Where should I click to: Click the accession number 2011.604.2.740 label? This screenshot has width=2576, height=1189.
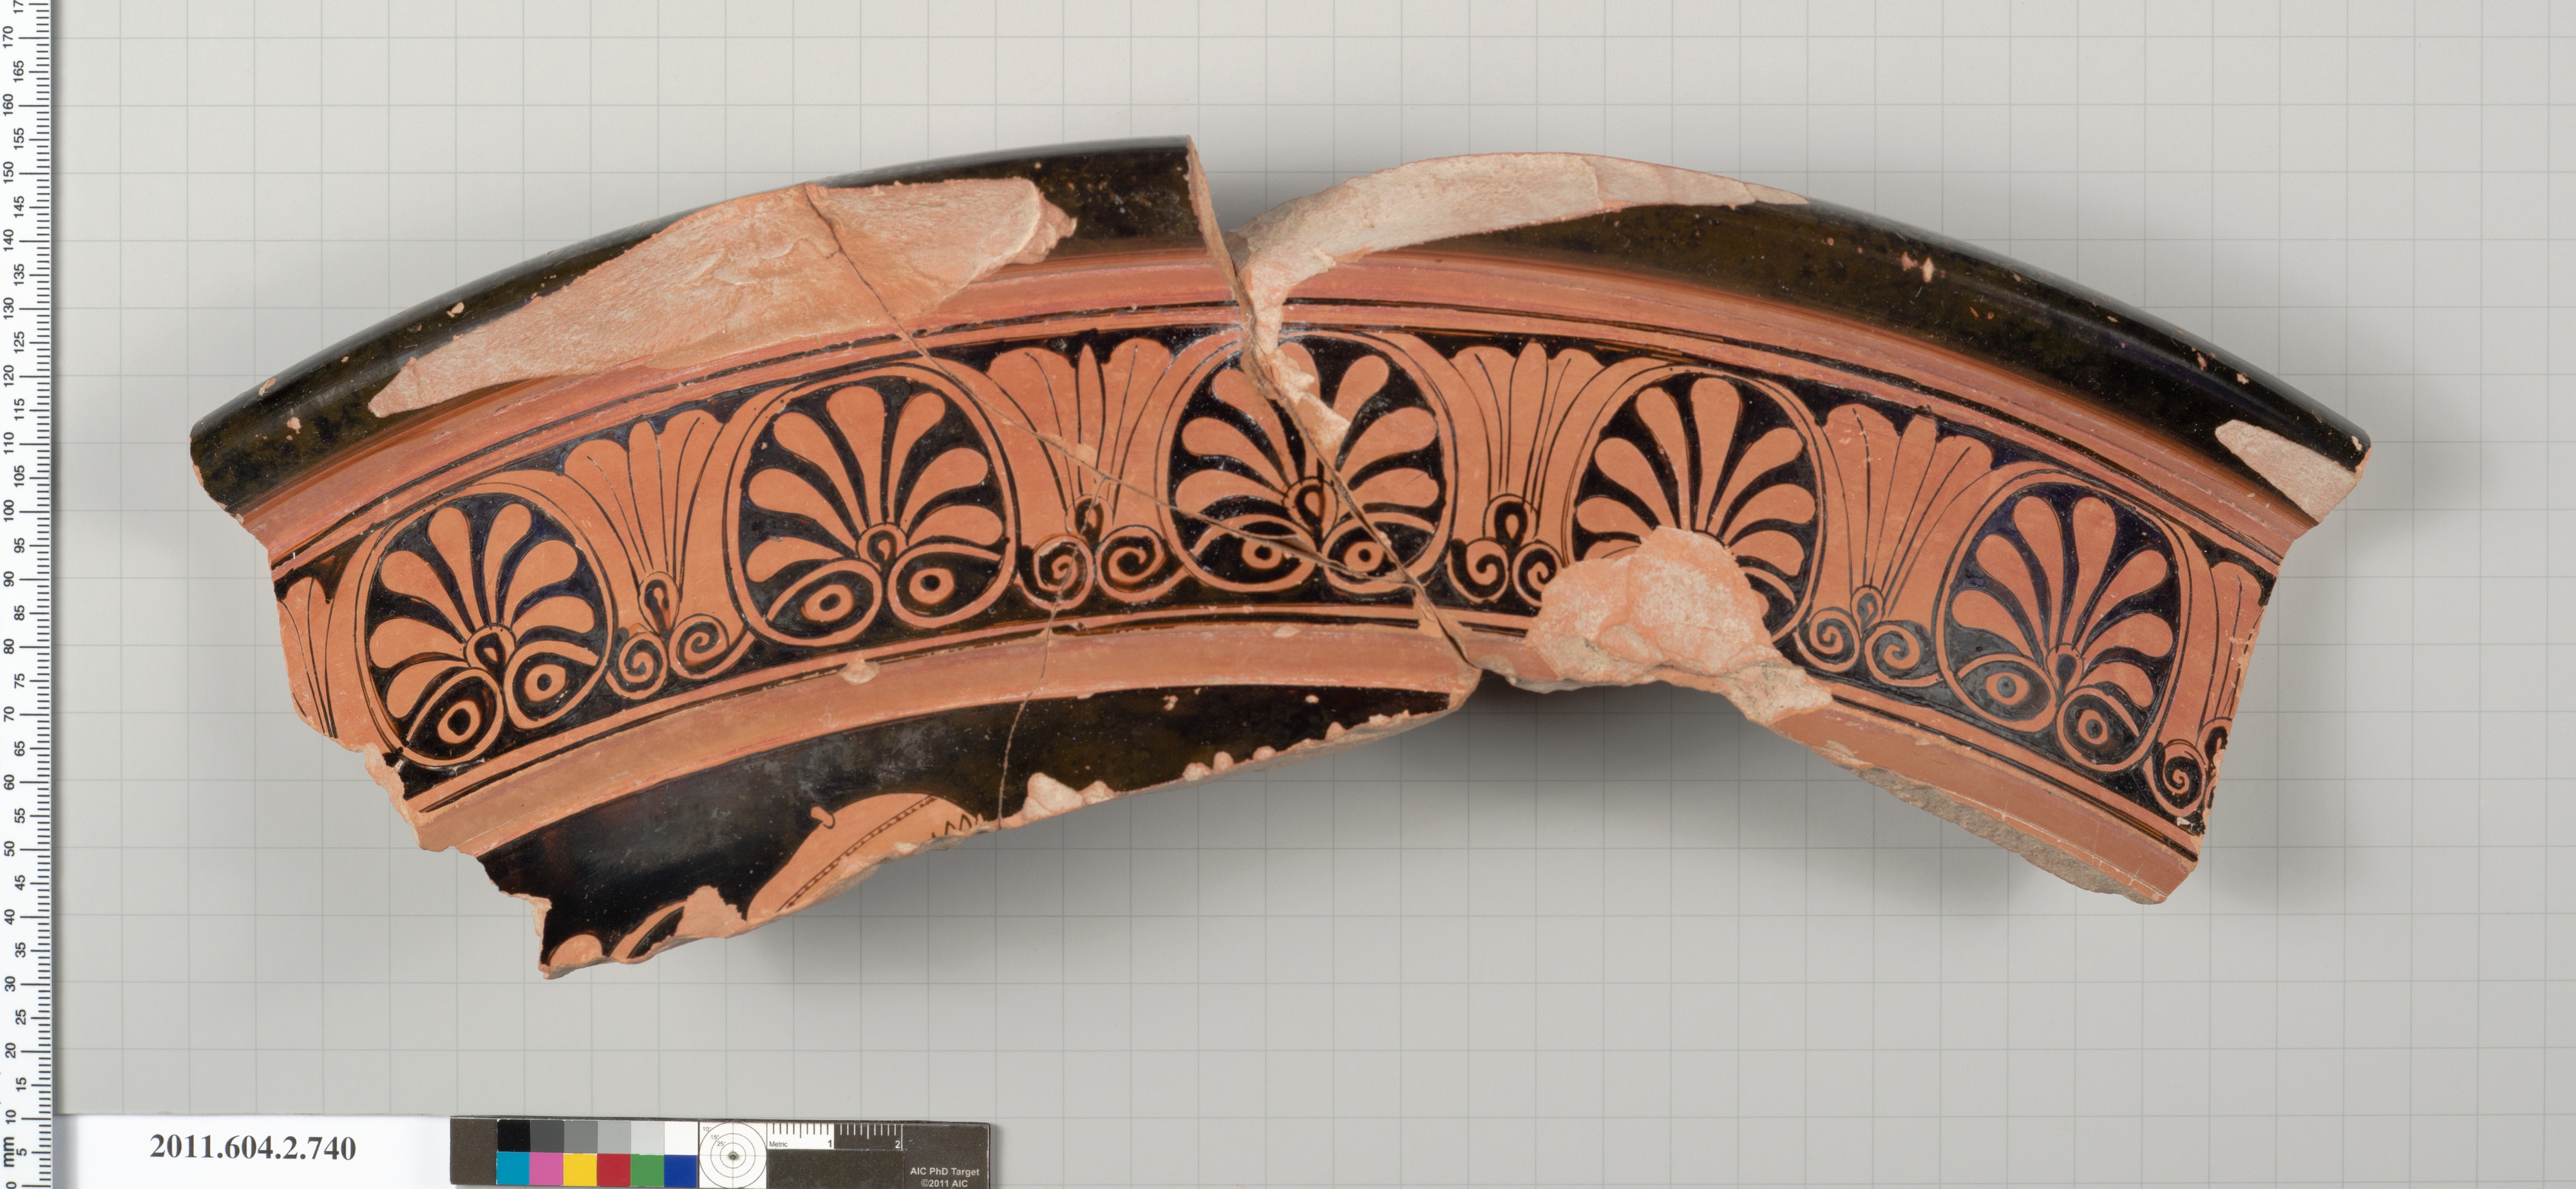[253, 1148]
